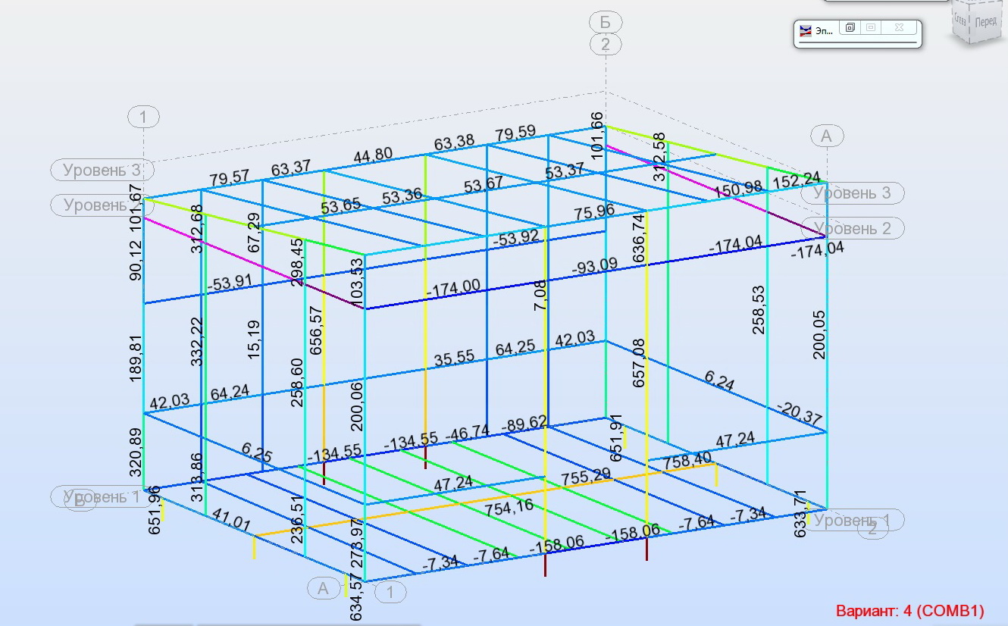Click the 633,71 column value
1008x626 pixels.
point(800,514)
